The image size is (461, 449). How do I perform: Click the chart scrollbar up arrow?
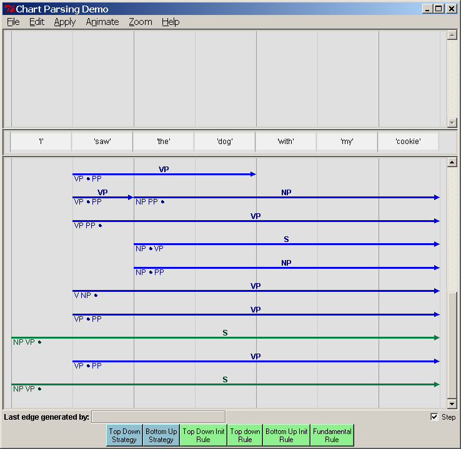(452, 163)
